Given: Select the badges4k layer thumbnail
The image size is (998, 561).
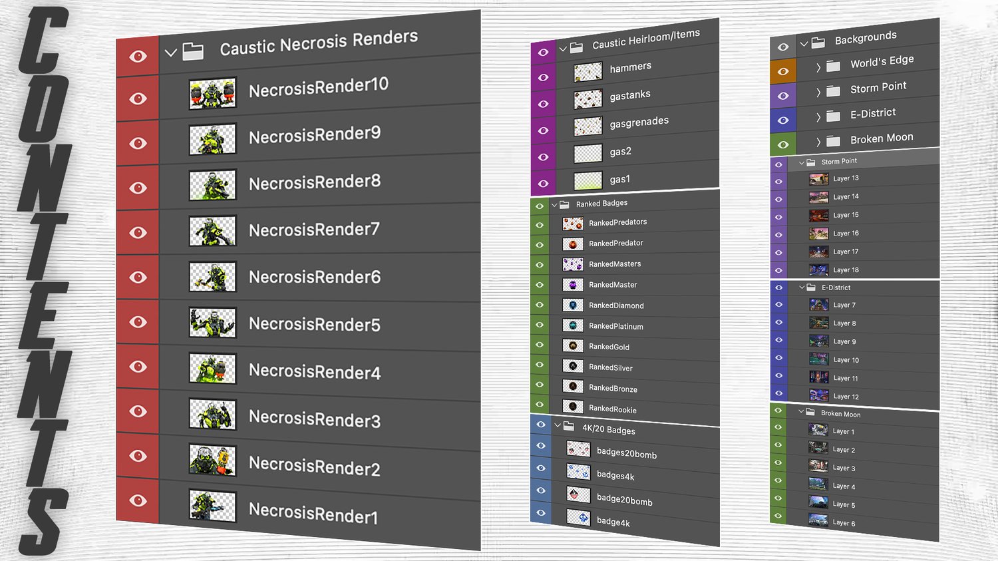Looking at the screenshot, I should 578,472.
